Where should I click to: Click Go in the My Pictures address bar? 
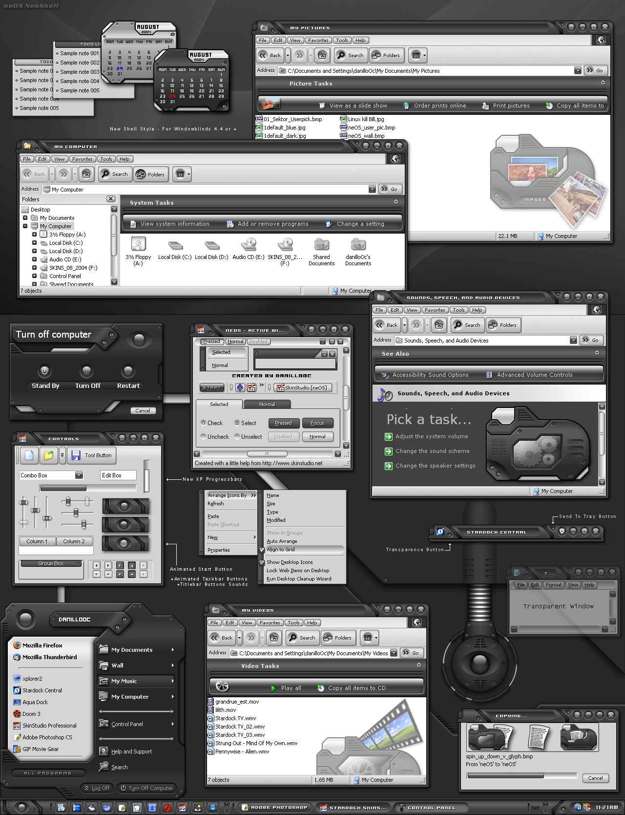coord(595,70)
